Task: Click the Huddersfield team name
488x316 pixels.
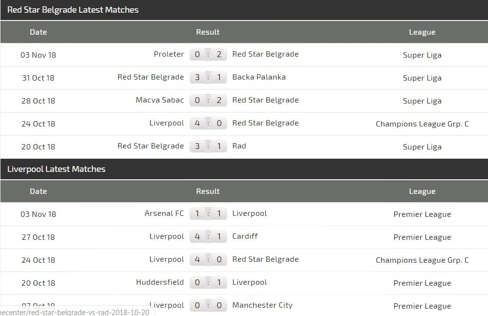Action: pos(160,282)
